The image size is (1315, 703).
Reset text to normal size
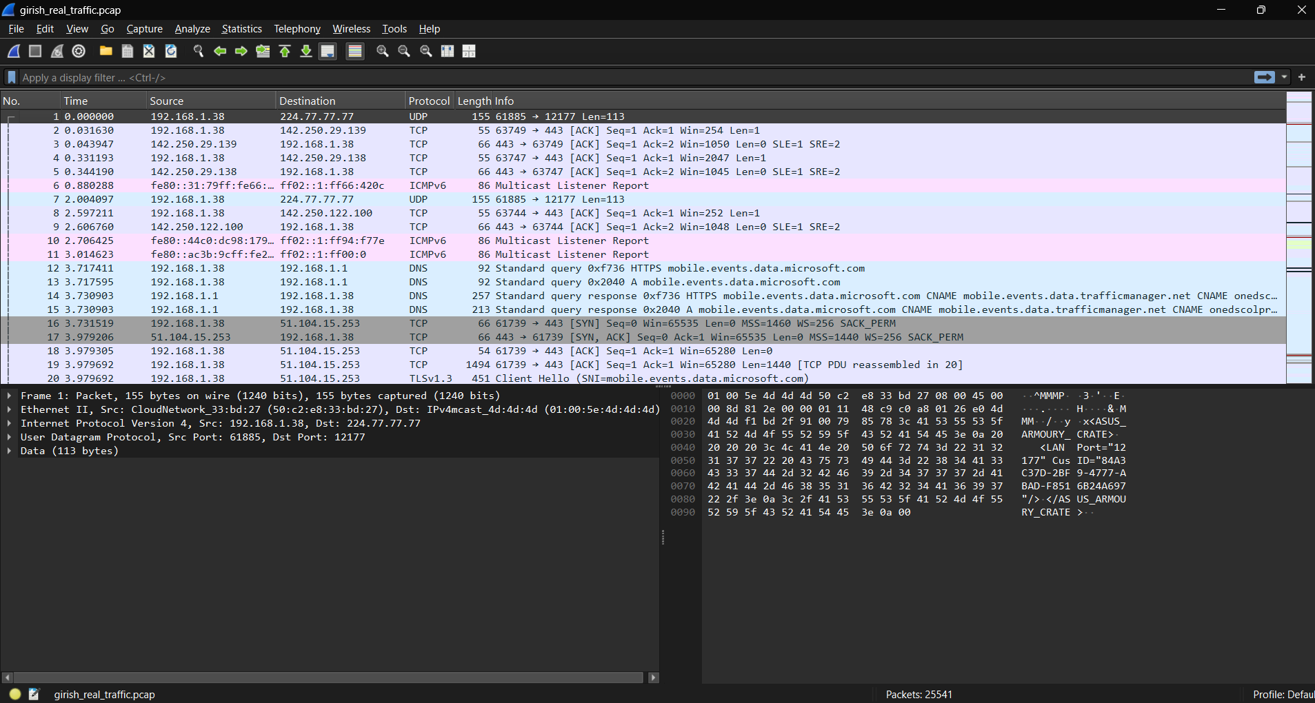click(426, 51)
